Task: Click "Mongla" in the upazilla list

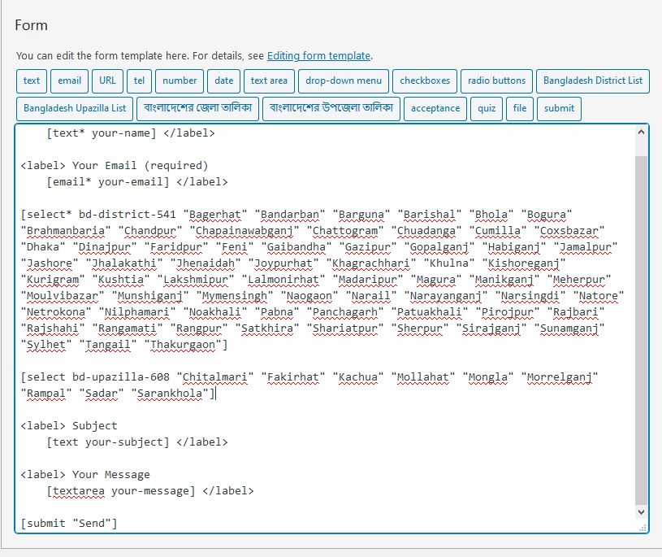Action: pyautogui.click(x=487, y=377)
